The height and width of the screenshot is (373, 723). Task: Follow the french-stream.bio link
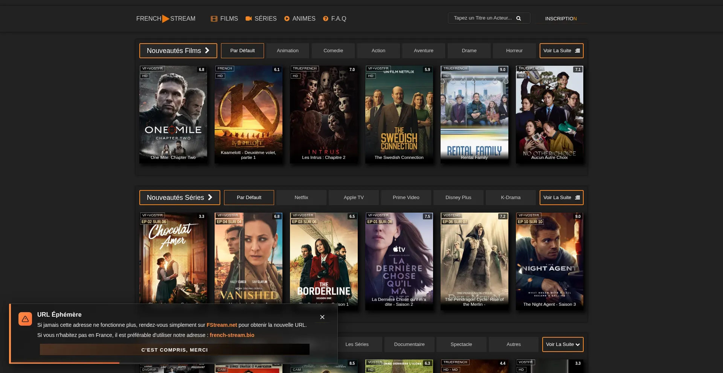[x=232, y=335]
